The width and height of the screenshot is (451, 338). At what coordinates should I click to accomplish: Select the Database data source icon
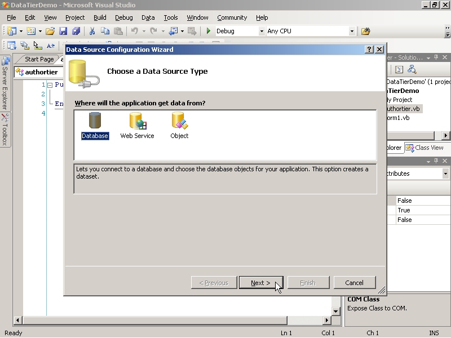[x=95, y=126]
